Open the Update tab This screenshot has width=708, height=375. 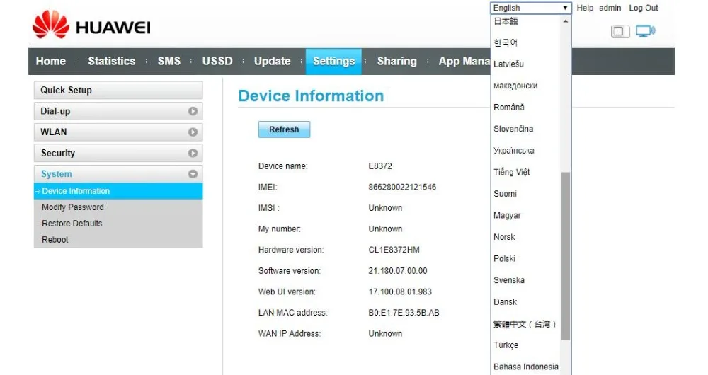[272, 61]
